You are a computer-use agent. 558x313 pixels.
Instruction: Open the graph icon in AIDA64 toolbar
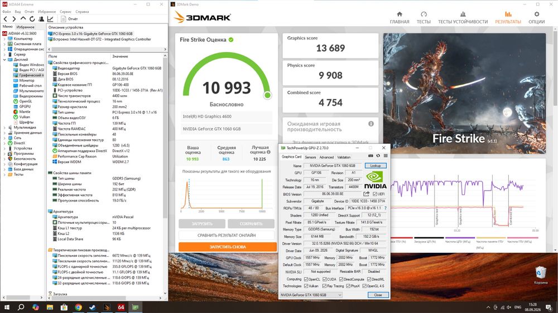[x=50, y=19]
